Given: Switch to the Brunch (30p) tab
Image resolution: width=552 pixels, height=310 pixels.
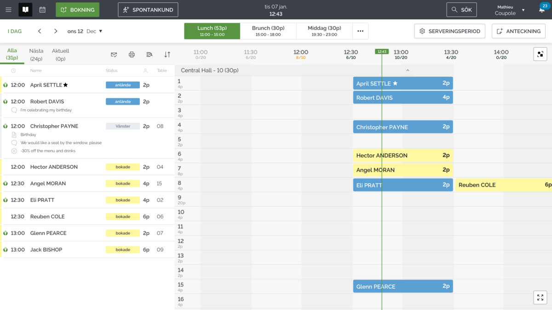Looking at the screenshot, I should pos(268,31).
